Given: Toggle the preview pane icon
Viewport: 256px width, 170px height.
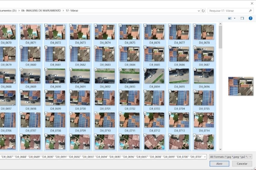Looking at the screenshot, I should click(242, 18).
